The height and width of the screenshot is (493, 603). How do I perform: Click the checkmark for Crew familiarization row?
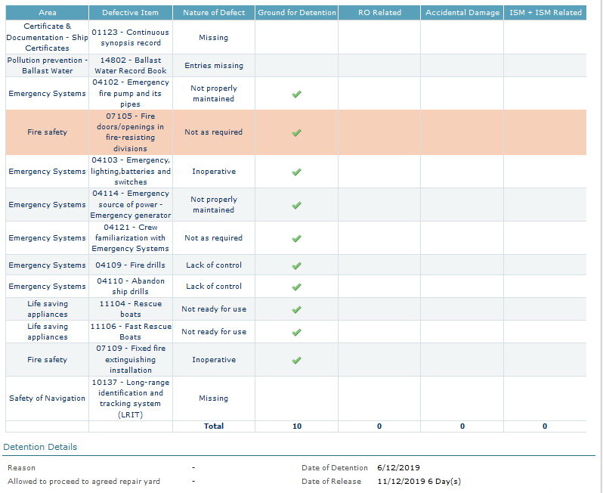click(296, 238)
